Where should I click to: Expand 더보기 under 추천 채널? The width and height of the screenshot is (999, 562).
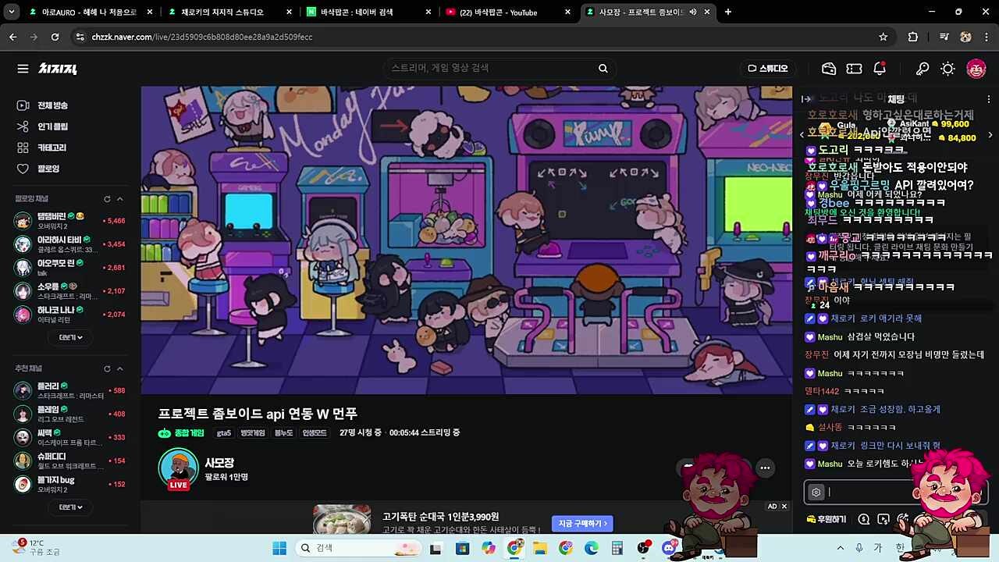(70, 507)
